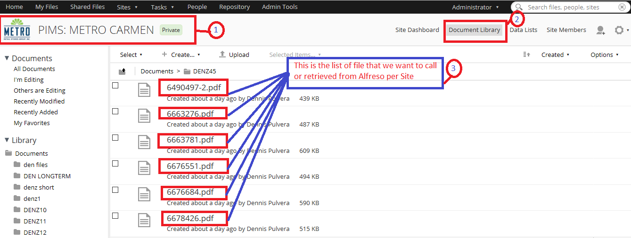631x238 pixels.
Task: Click the navigate up folder icon
Action: tap(122, 71)
